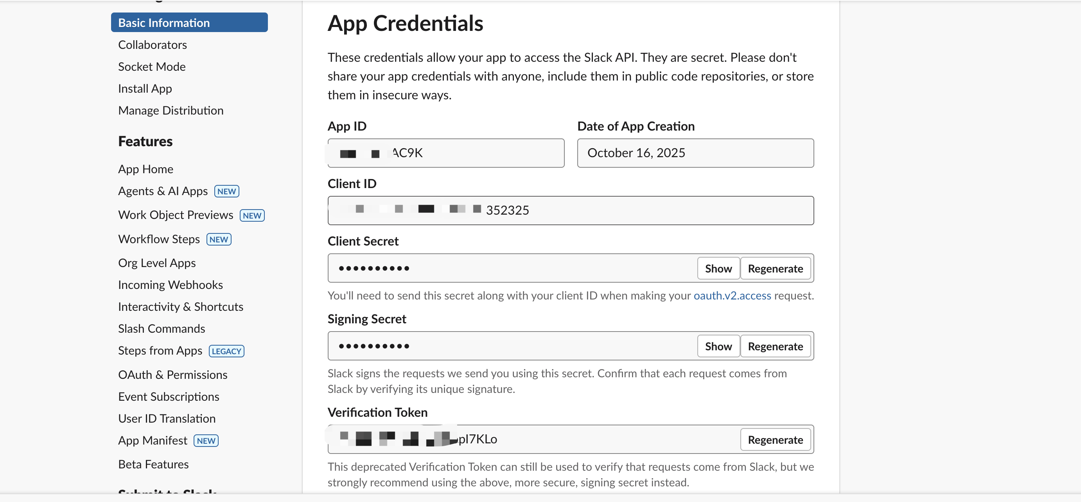Go to Slash Commands page
1081x502 pixels.
coord(161,328)
